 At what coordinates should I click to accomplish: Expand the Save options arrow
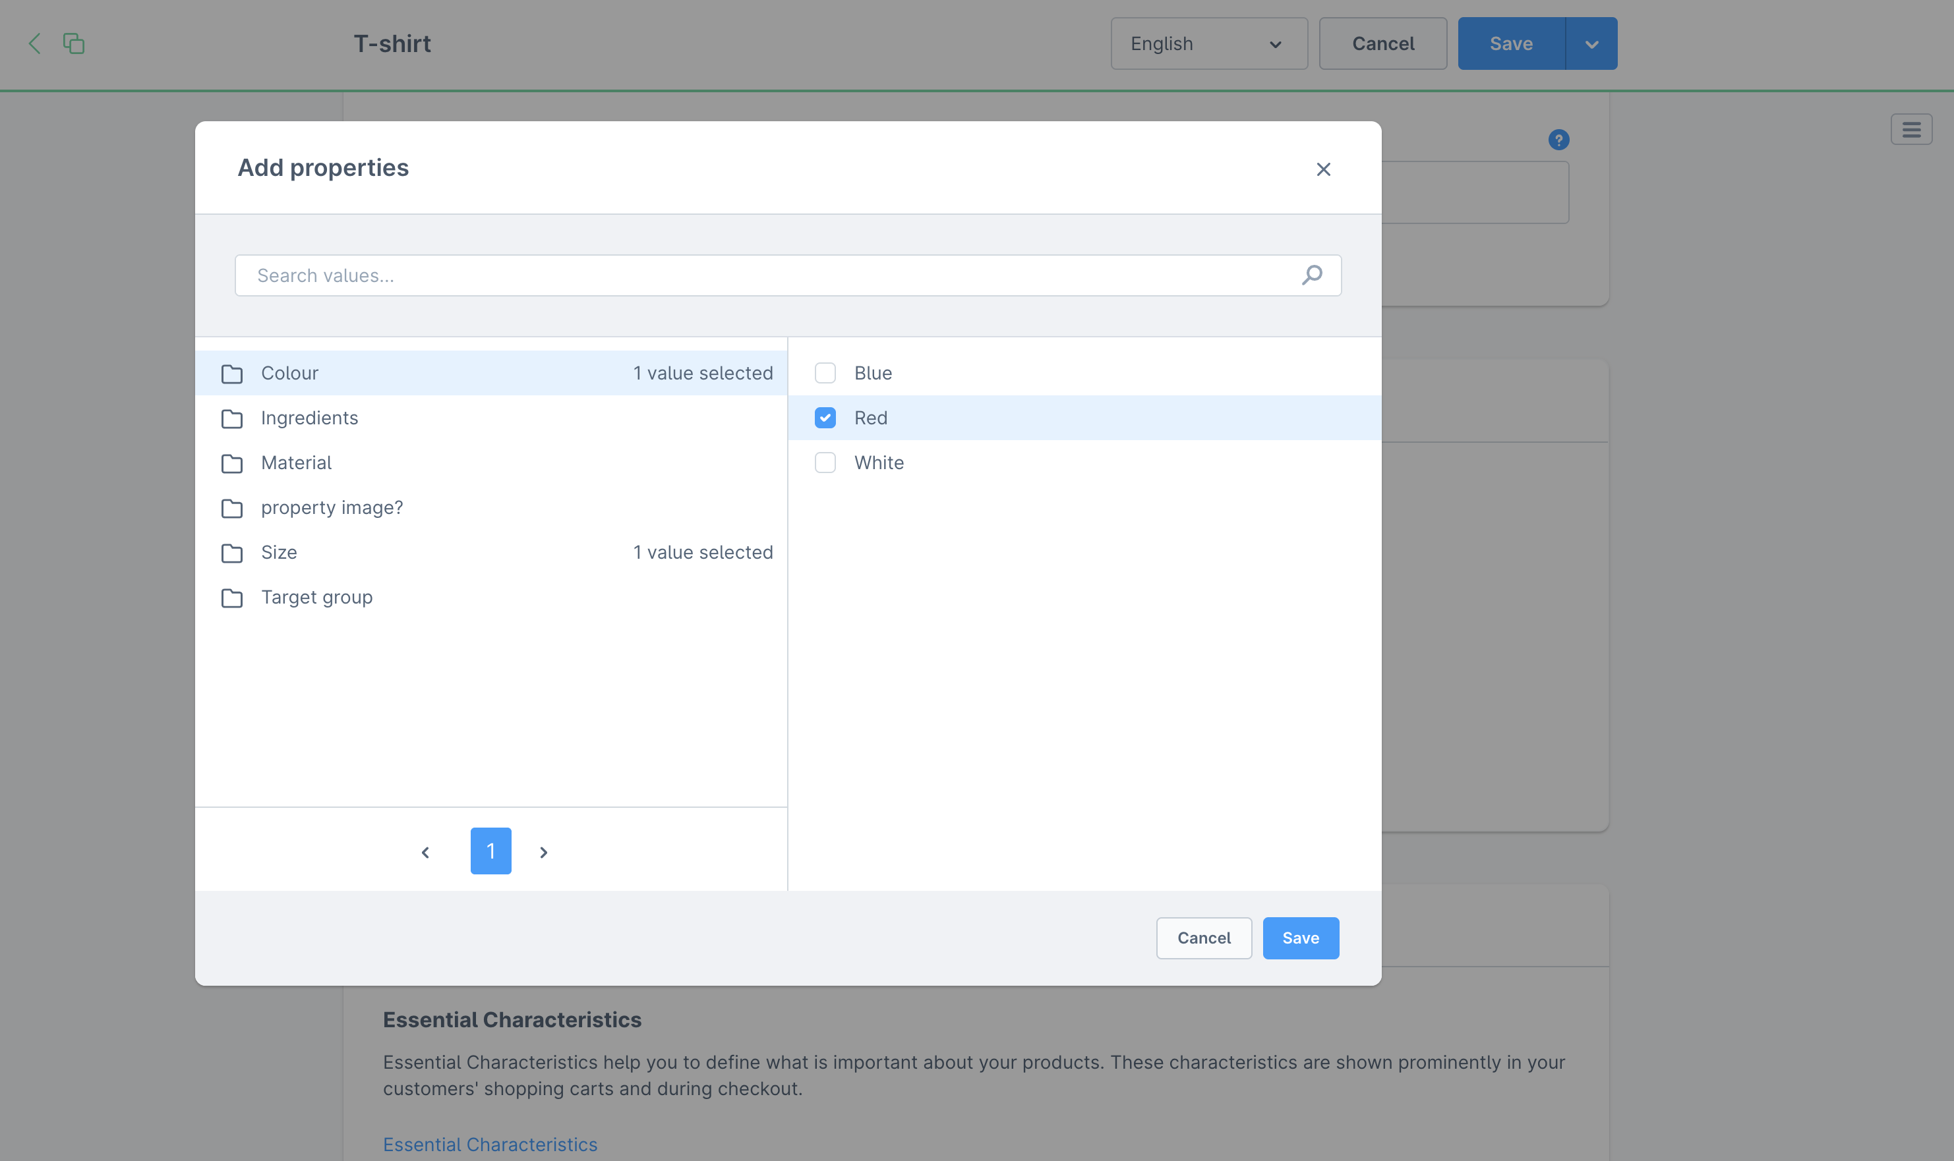[1590, 43]
